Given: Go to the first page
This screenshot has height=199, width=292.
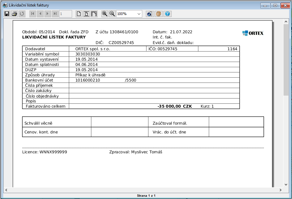Looking at the screenshot, I should (32, 14).
